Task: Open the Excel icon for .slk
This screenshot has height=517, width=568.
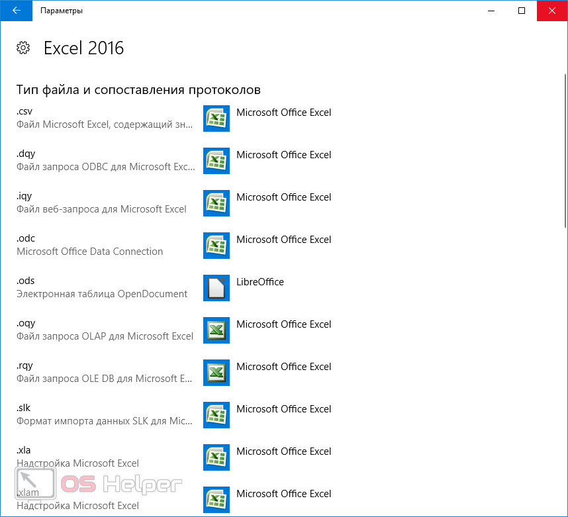Action: pyautogui.click(x=216, y=415)
